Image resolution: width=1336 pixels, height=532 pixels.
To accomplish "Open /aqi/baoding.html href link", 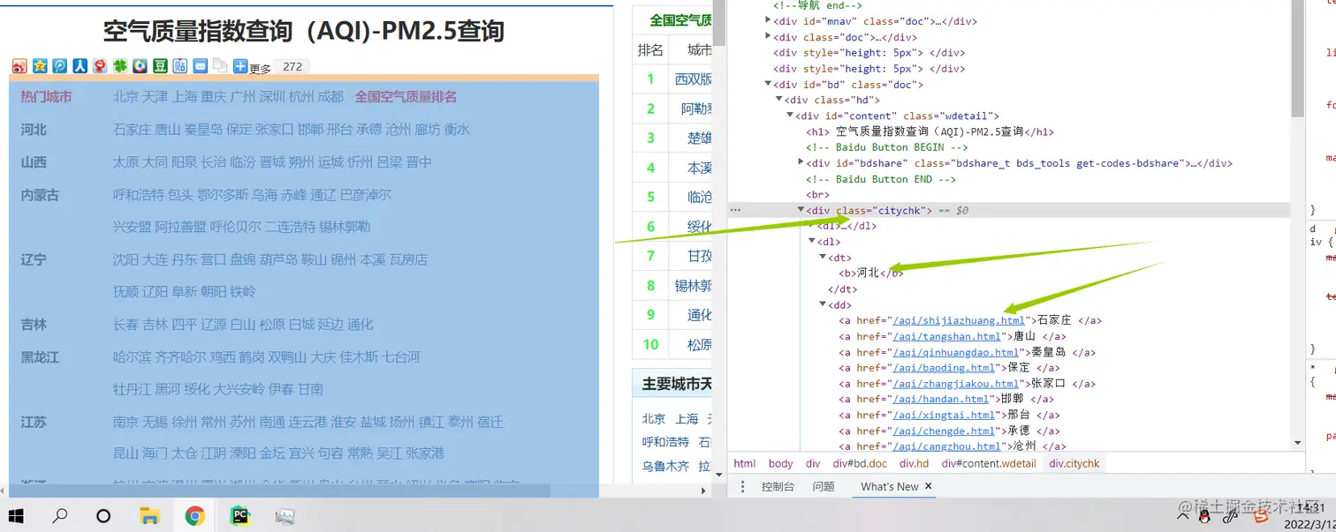I will (x=944, y=368).
